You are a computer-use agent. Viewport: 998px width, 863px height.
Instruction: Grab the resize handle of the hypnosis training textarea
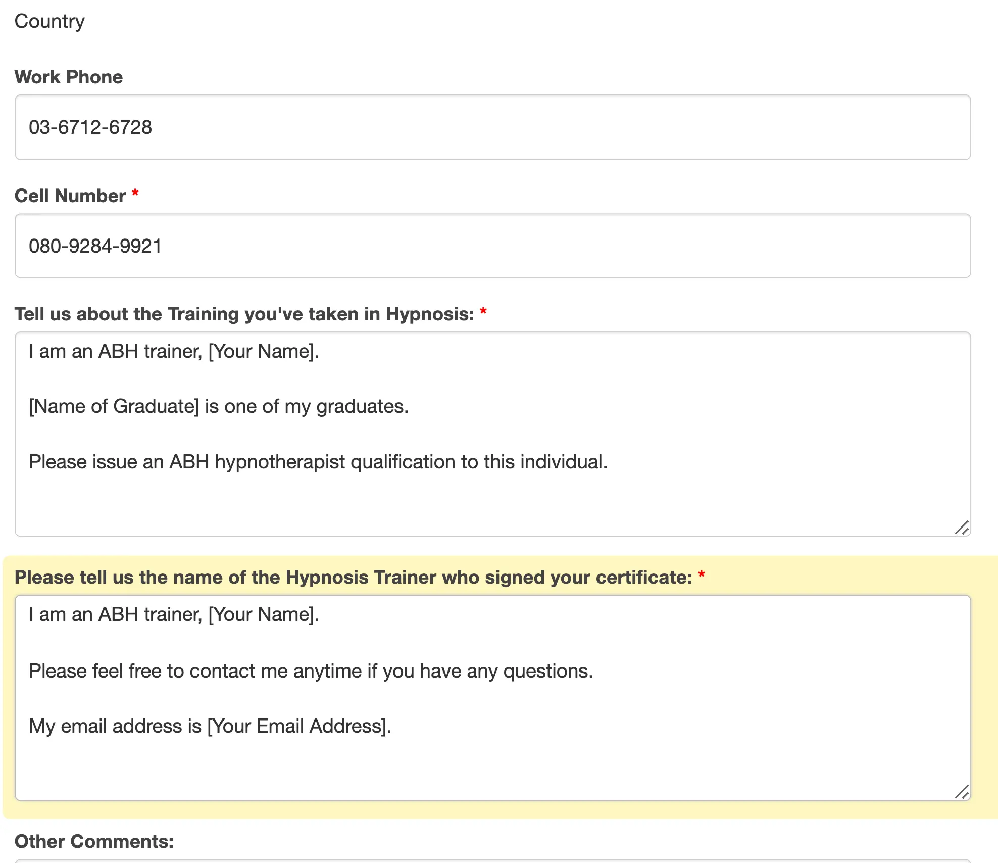click(962, 528)
